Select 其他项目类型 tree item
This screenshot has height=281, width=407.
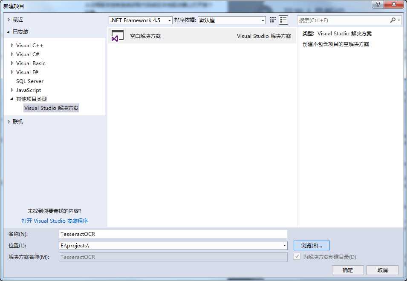tap(32, 99)
